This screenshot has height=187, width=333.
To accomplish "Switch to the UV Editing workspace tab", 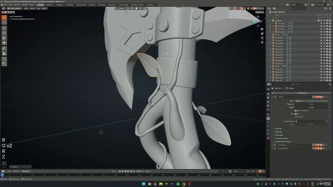I will 69,5.
